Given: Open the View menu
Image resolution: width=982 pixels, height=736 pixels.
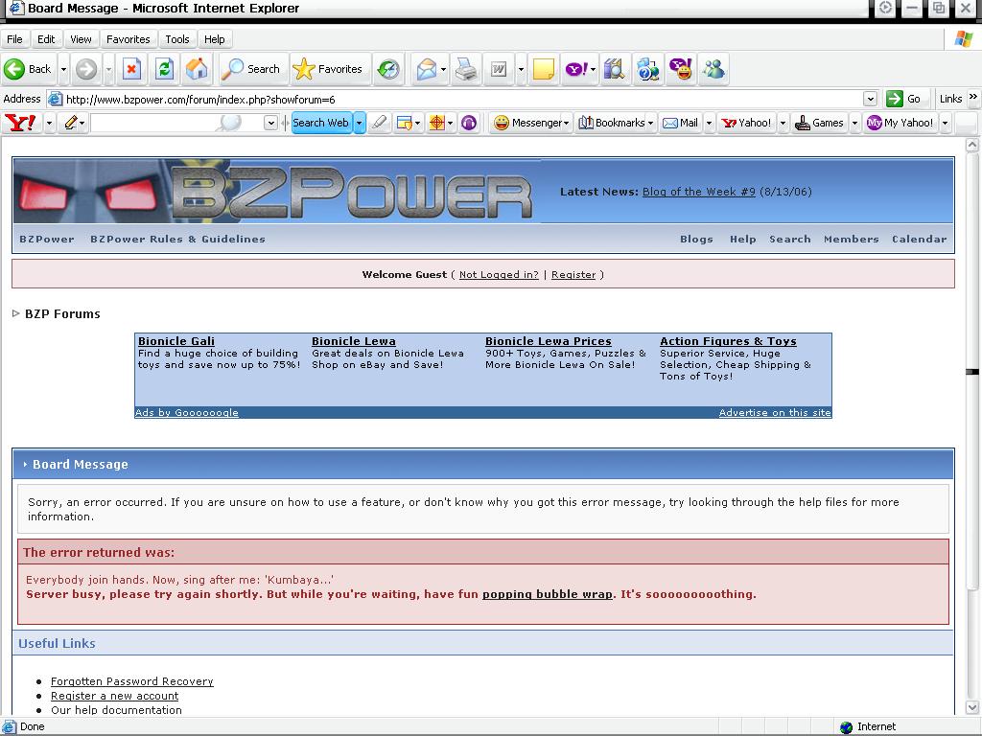Looking at the screenshot, I should coord(81,39).
